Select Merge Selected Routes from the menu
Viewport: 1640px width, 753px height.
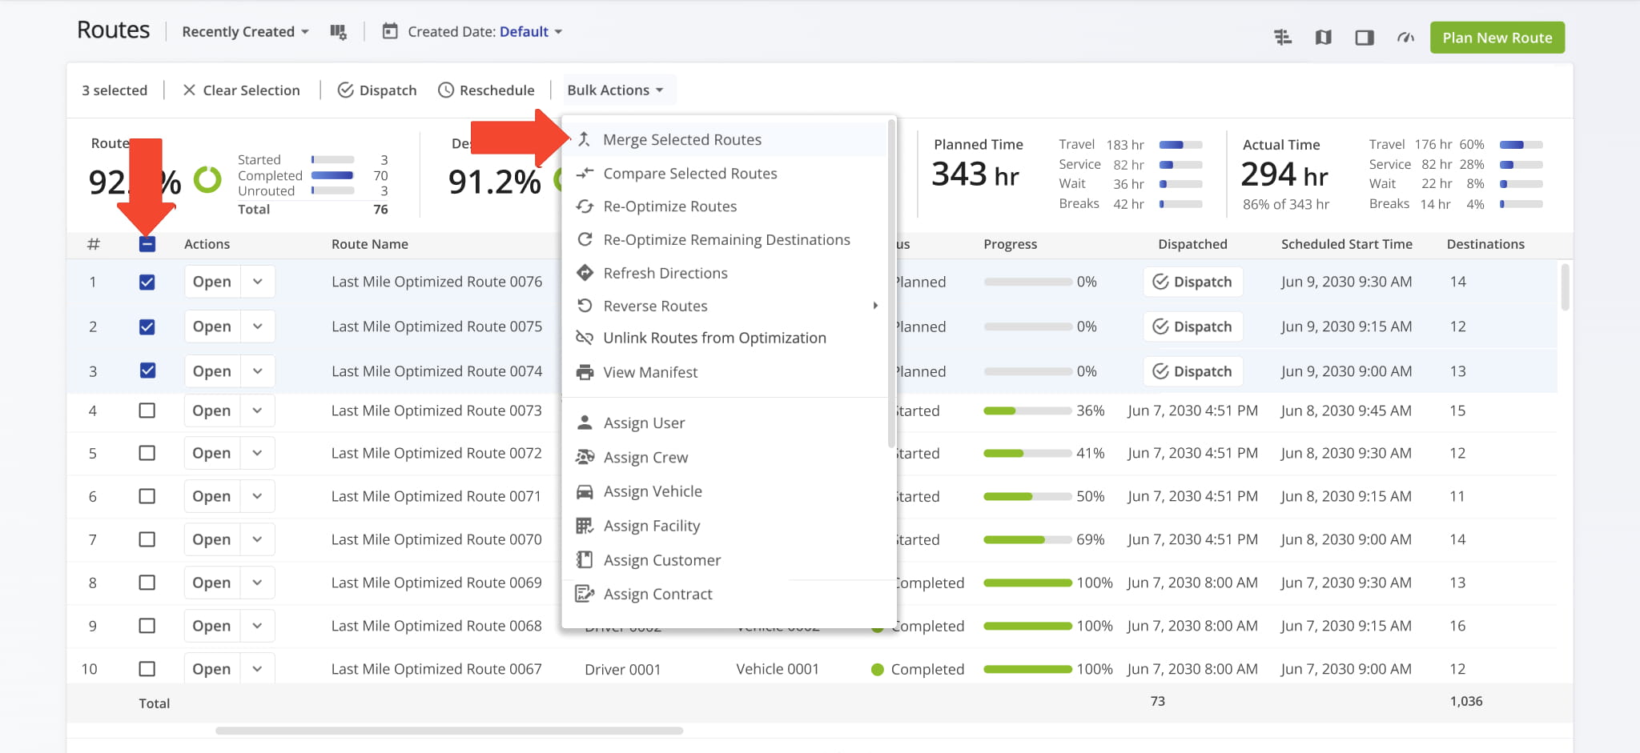tap(681, 140)
